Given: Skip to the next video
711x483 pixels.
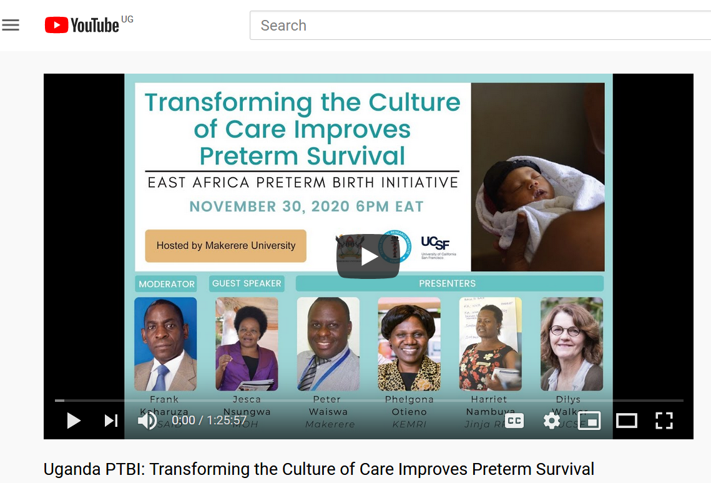Looking at the screenshot, I should click(x=111, y=421).
